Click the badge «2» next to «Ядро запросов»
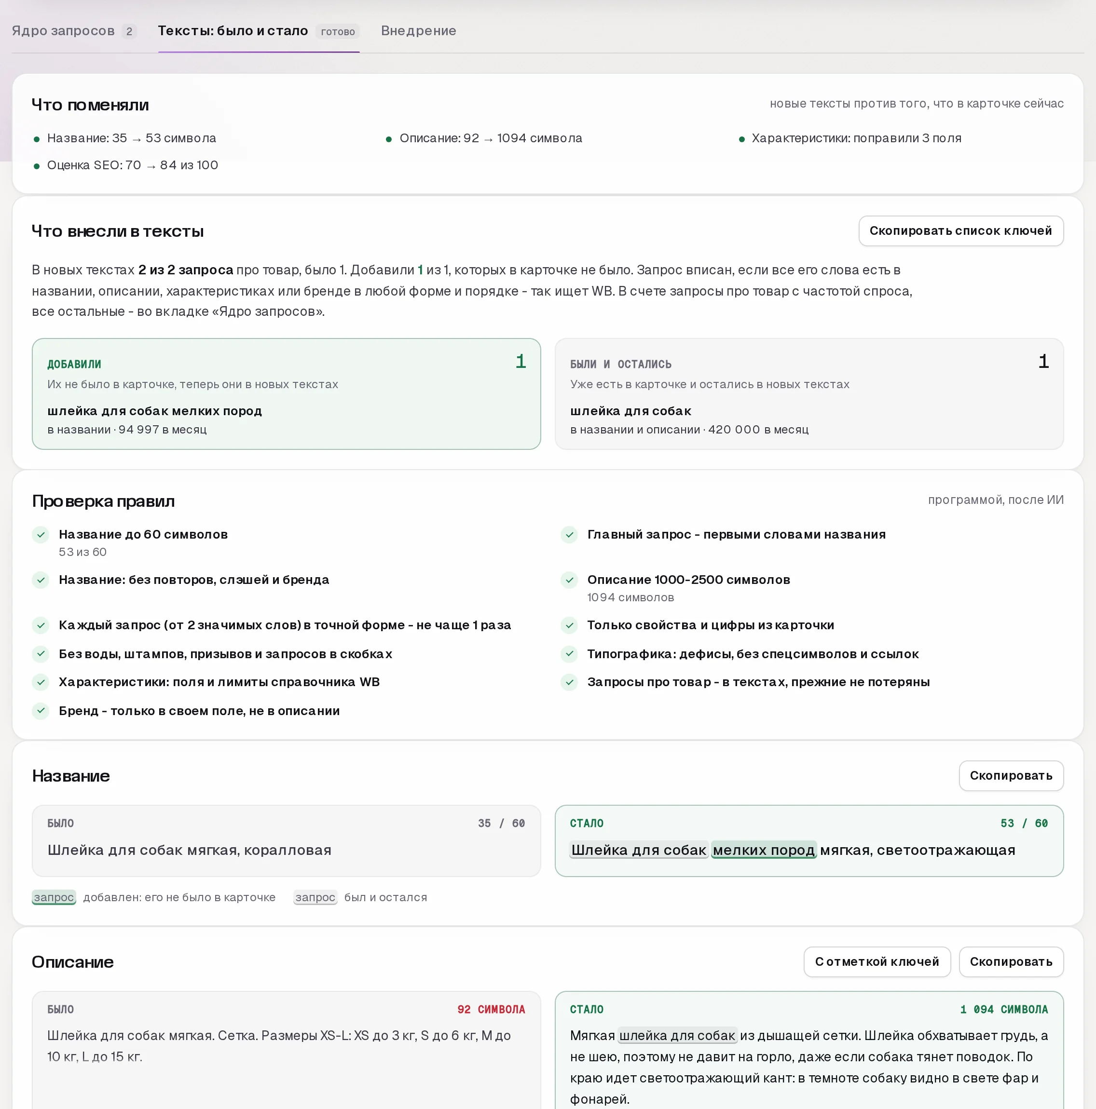Screen dimensions: 1096x1109 tap(129, 31)
